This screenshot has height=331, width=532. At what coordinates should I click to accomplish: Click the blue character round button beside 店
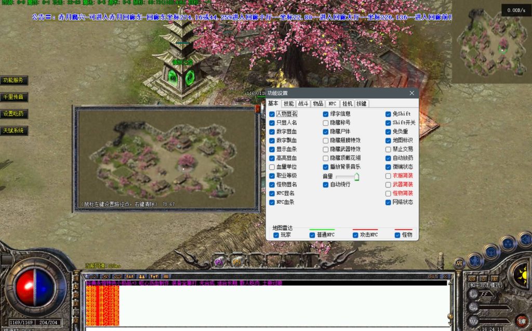point(475,261)
